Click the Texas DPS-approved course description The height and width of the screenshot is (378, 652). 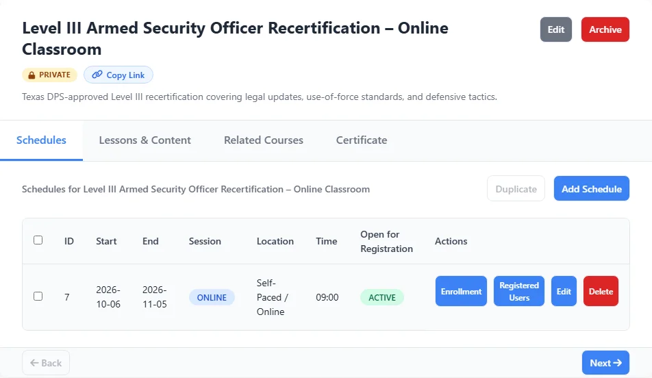click(260, 97)
